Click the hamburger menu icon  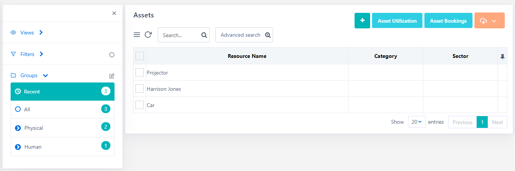[x=137, y=35]
